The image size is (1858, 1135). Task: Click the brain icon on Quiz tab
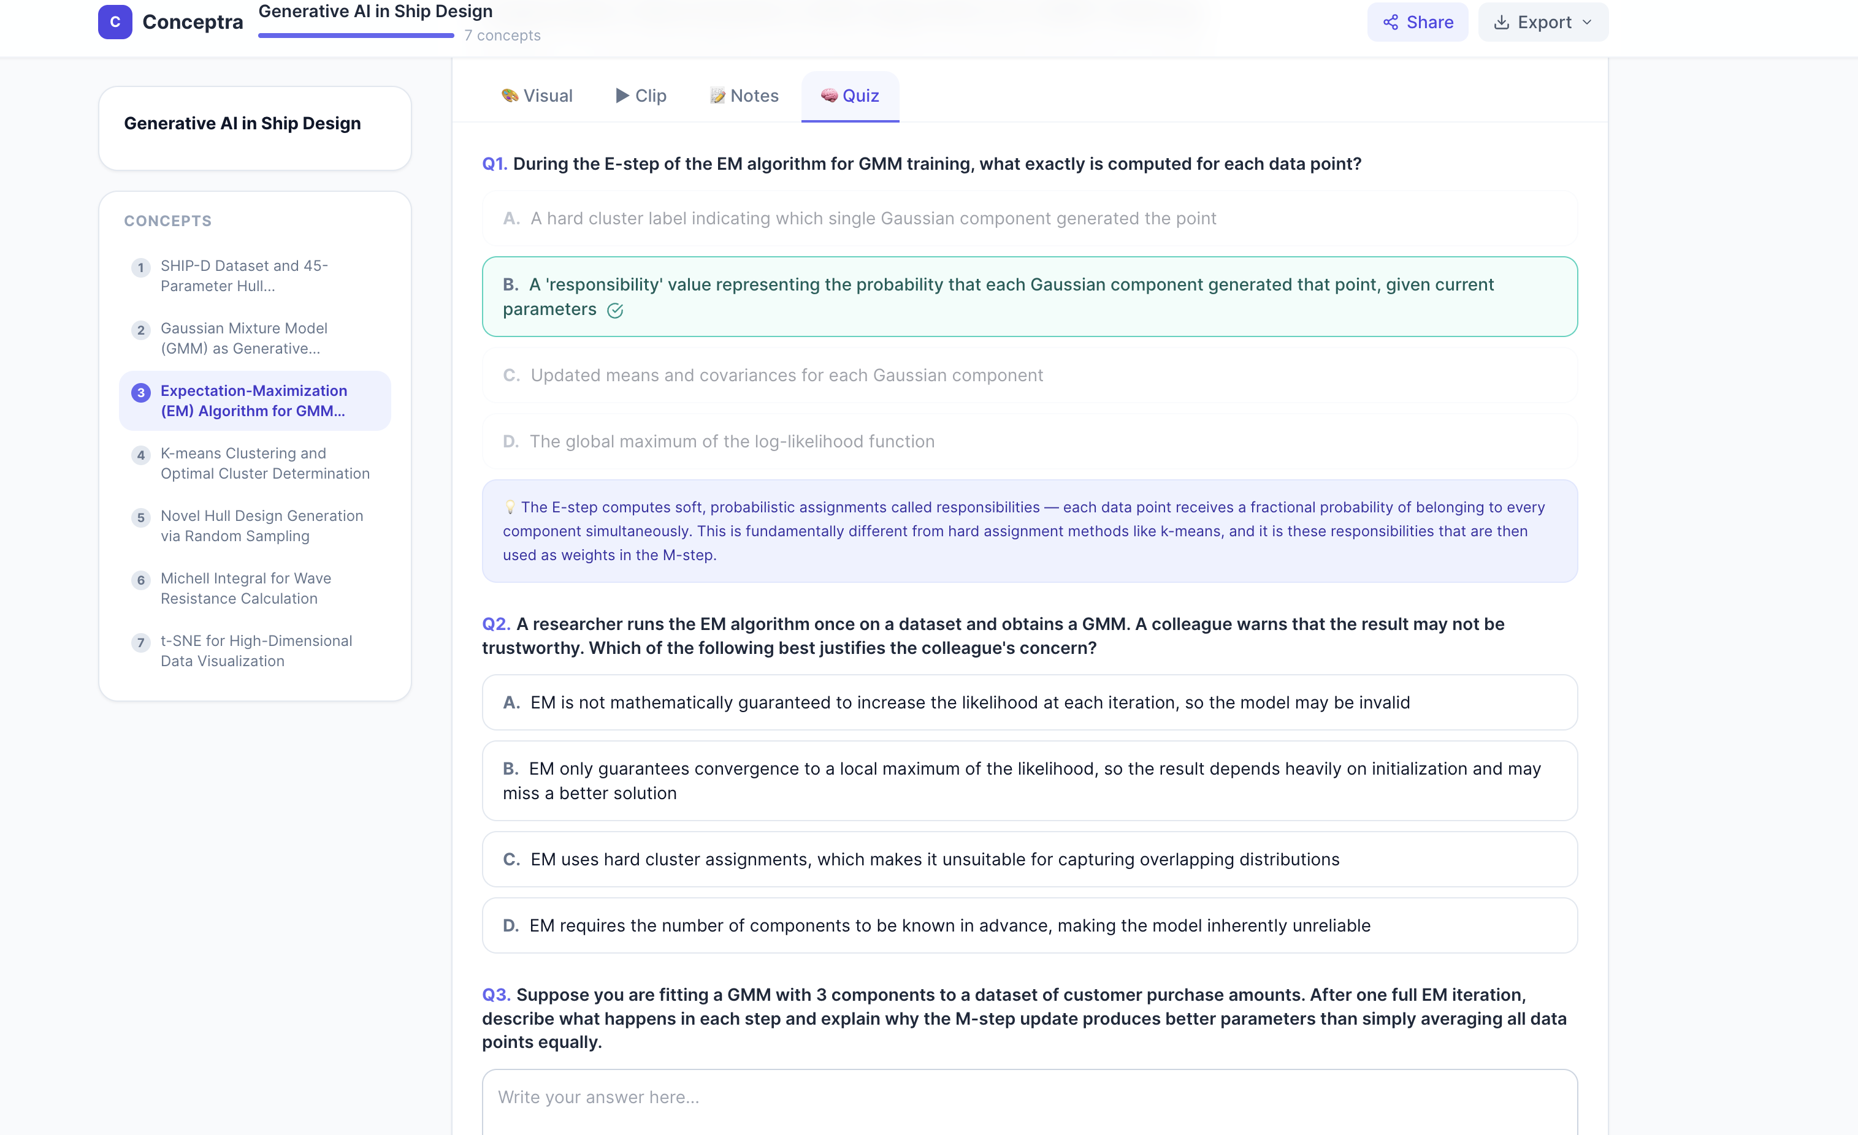[828, 96]
